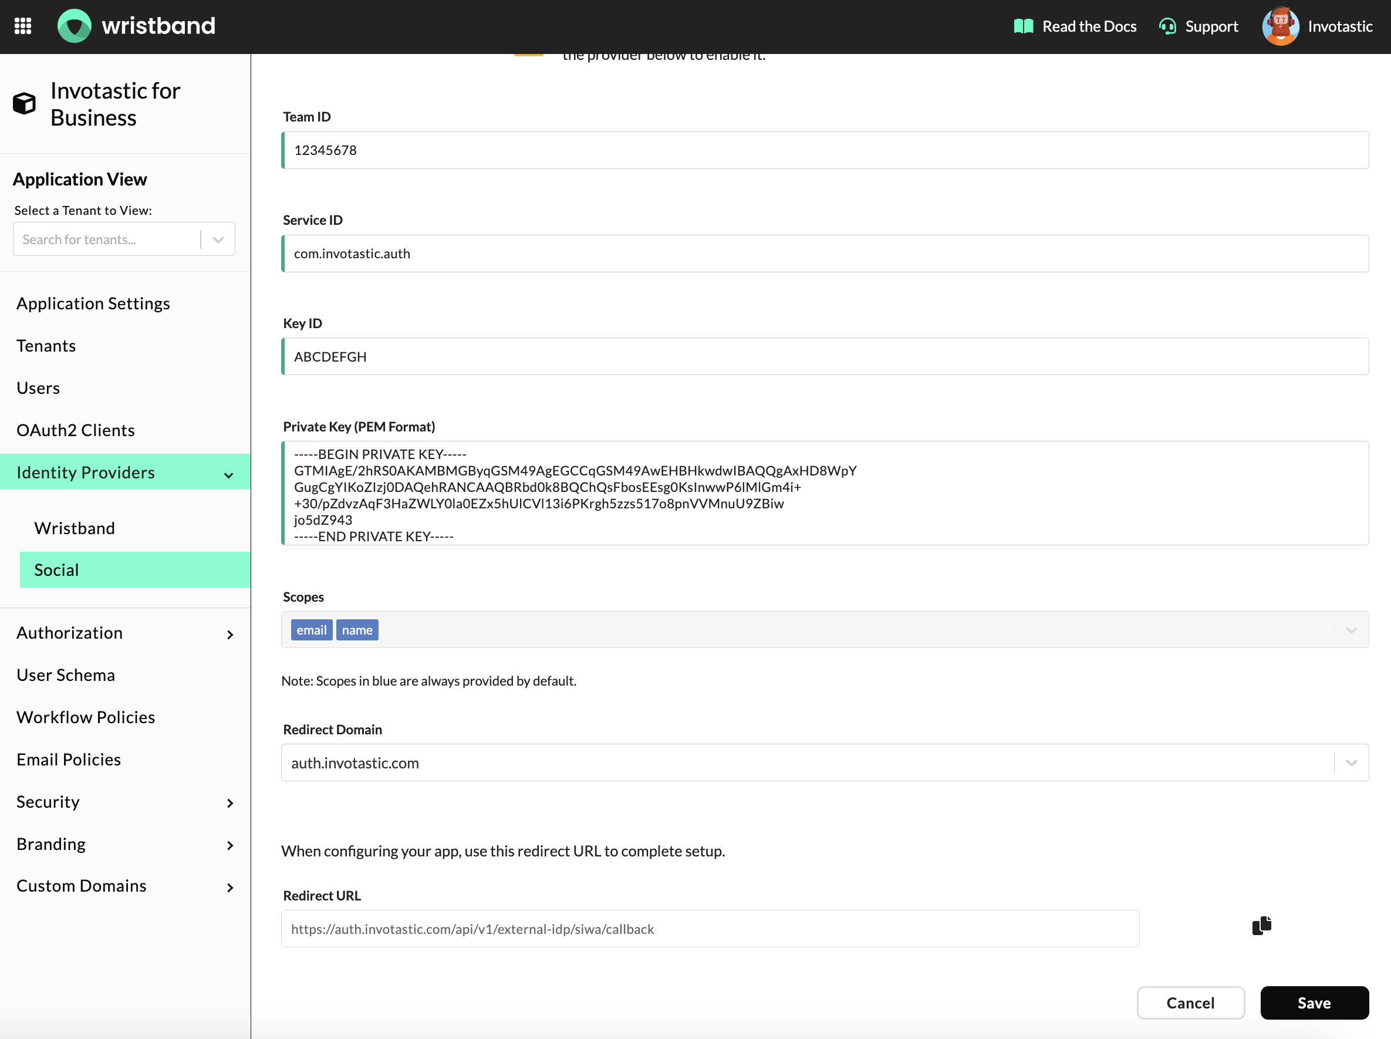The width and height of the screenshot is (1391, 1039).
Task: Expand the Authorization submenu arrow
Action: click(x=230, y=635)
